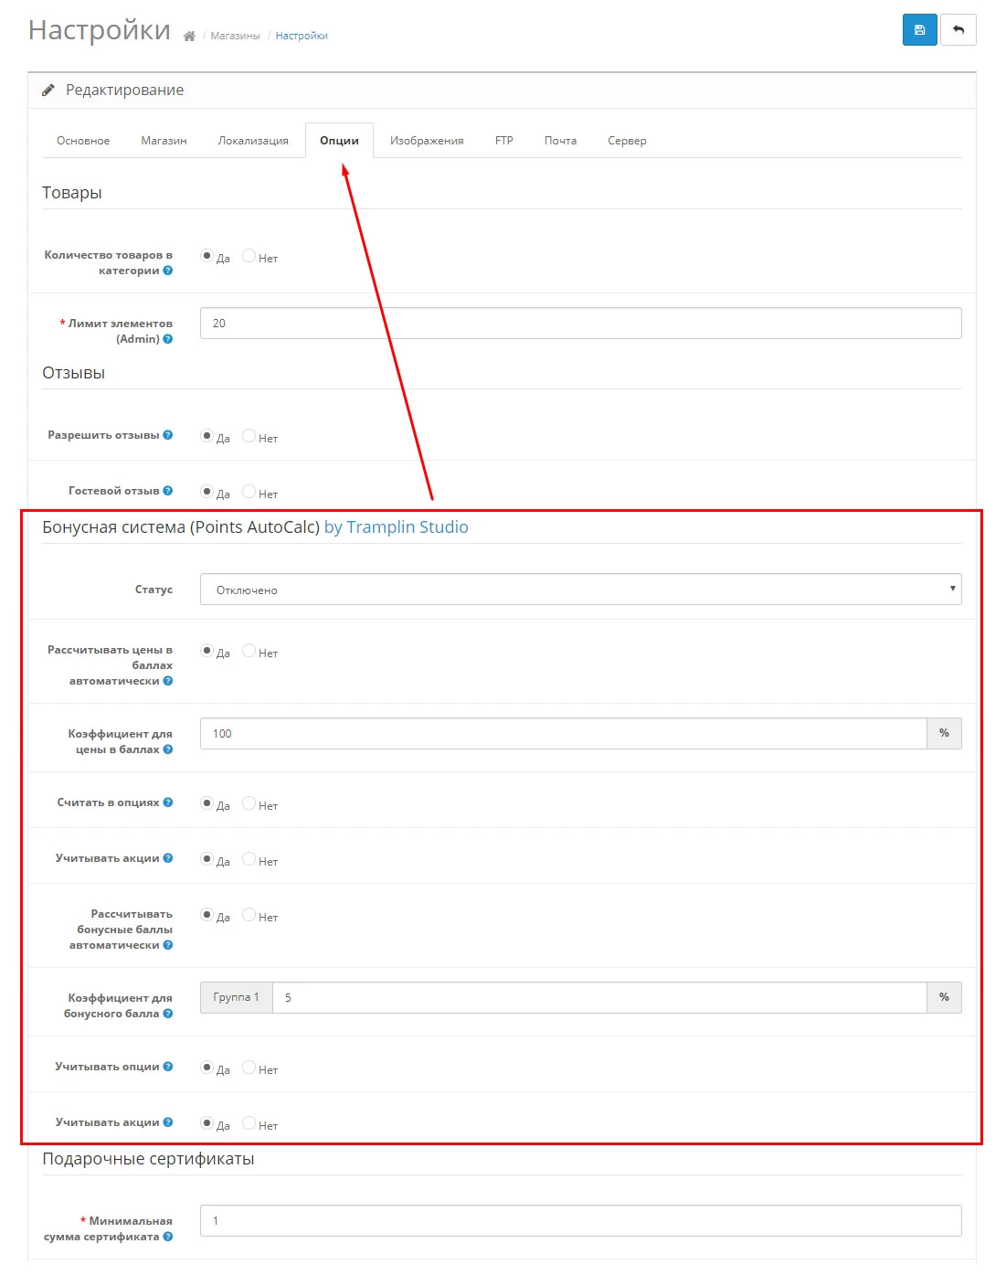Click the Настройки breadcrumb link
This screenshot has width=995, height=1286.
[x=302, y=37]
